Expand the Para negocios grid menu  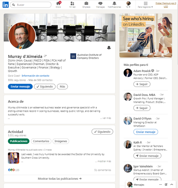pyautogui.click(x=145, y=5)
